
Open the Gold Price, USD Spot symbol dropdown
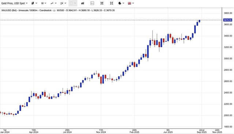pos(14,3)
